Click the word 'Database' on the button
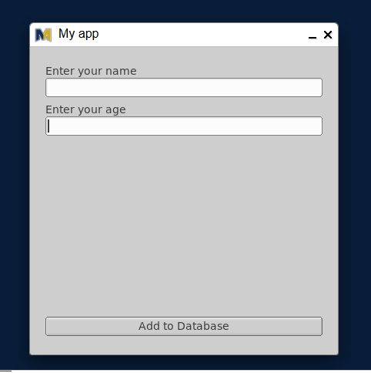The width and height of the screenshot is (371, 373). coord(202,326)
